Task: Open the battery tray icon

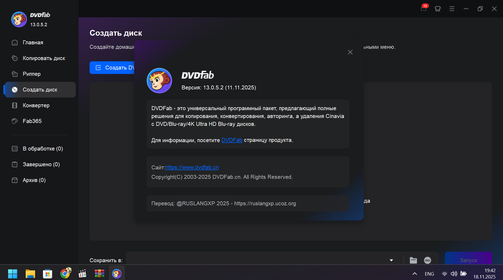Action: tap(463, 274)
